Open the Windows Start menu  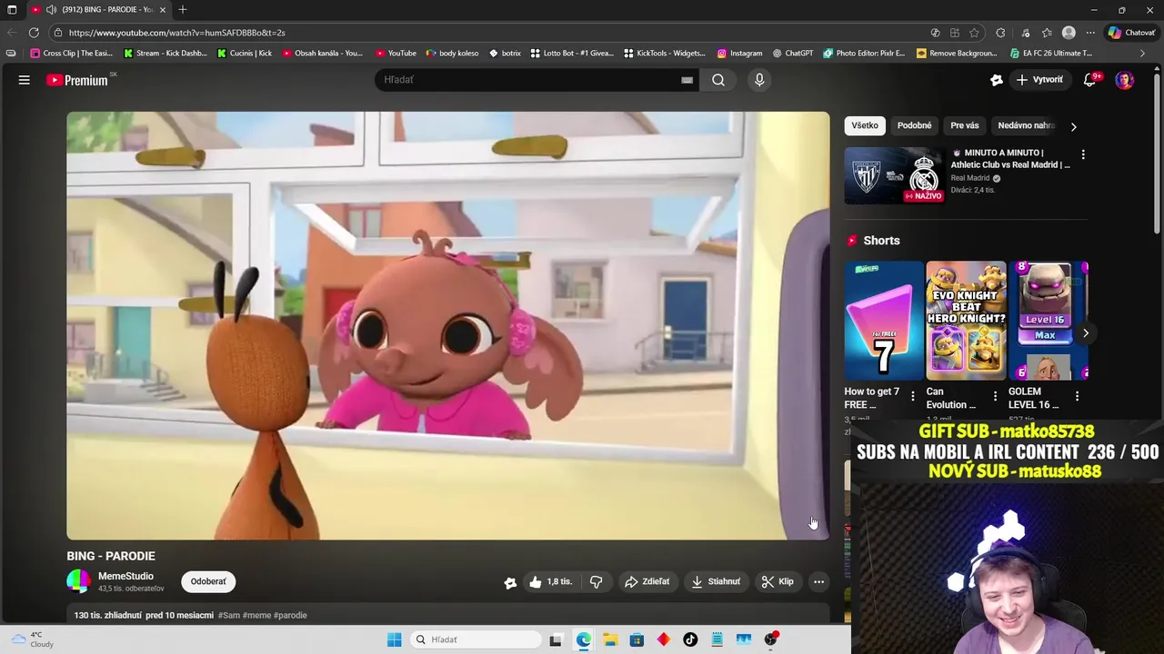click(x=394, y=639)
